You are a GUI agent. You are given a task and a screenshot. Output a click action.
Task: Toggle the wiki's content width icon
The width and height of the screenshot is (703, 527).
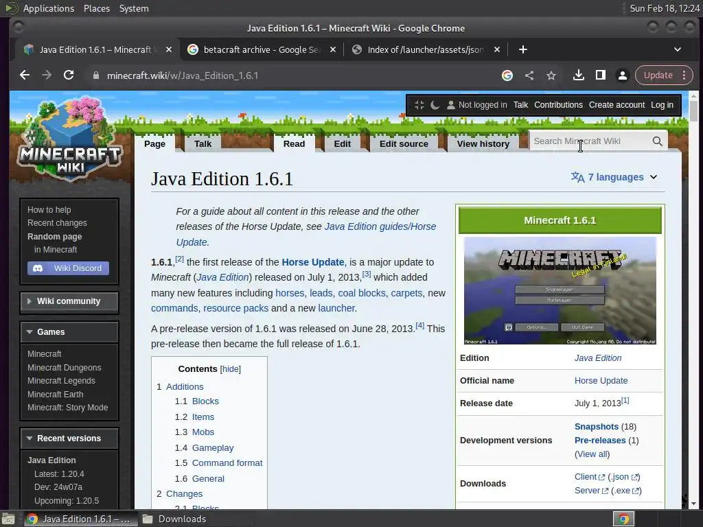419,105
